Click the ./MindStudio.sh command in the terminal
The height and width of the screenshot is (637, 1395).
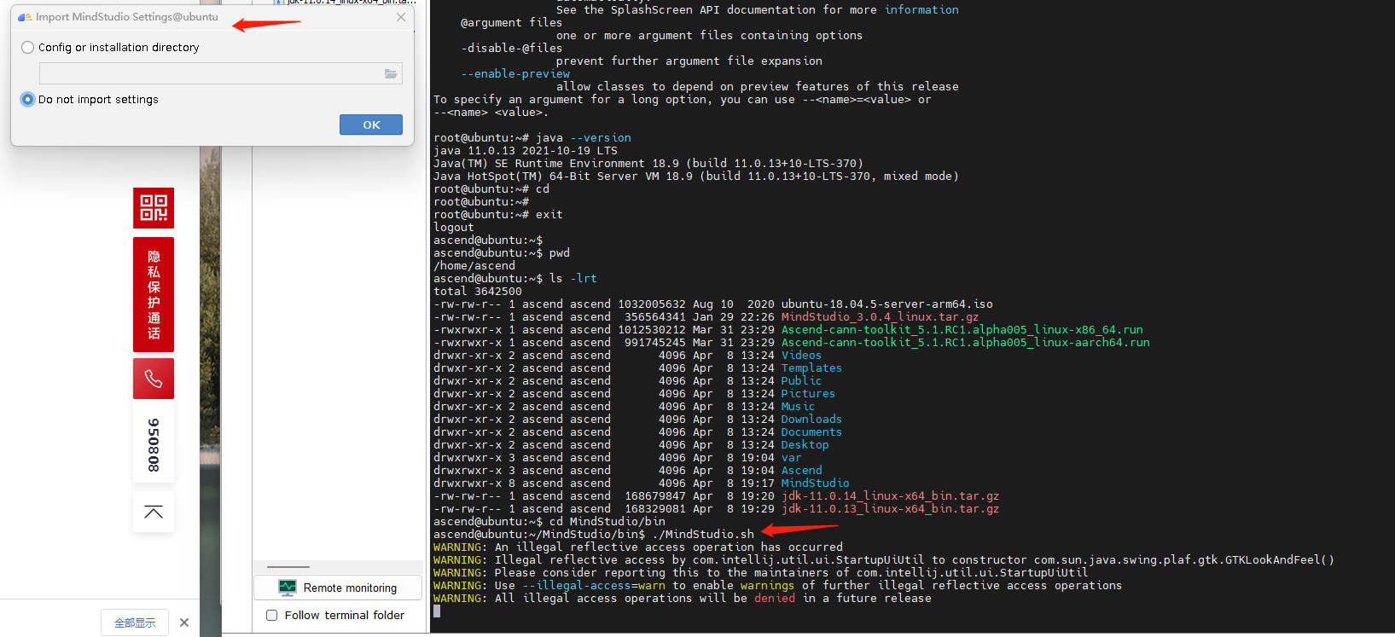click(703, 535)
